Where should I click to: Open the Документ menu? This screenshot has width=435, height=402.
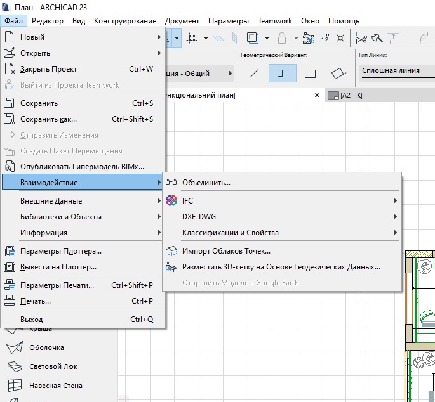pyautogui.click(x=182, y=21)
